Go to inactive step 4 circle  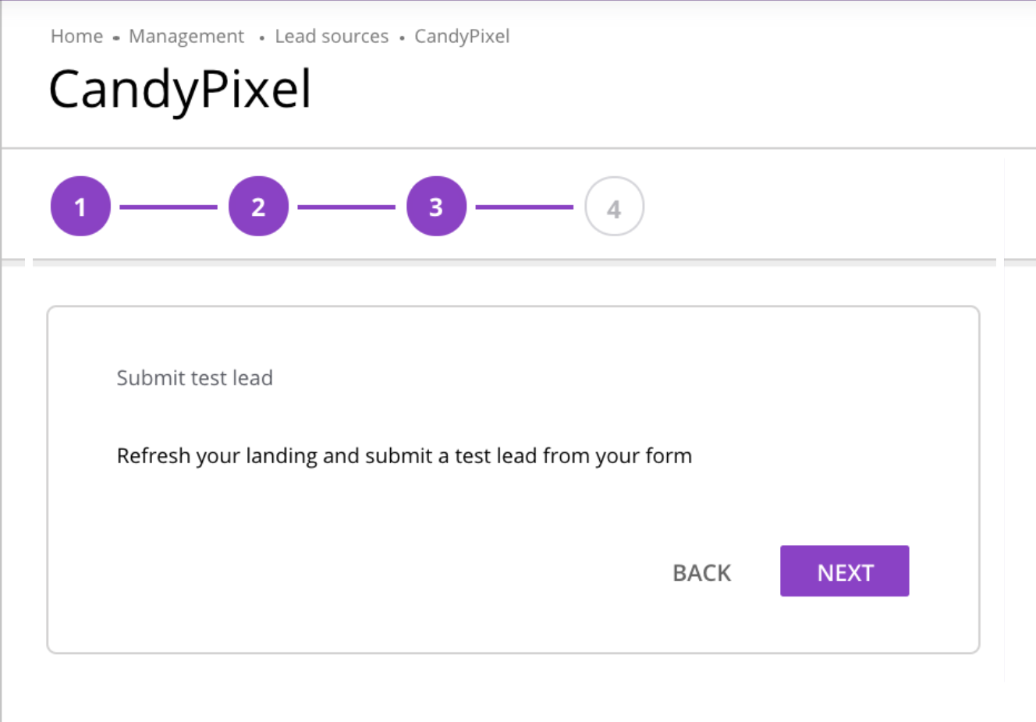(614, 207)
